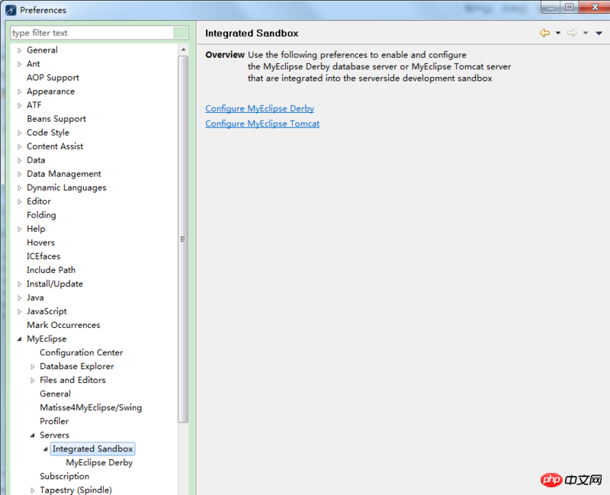Open the Configure MyEclipse Derby link

(259, 108)
